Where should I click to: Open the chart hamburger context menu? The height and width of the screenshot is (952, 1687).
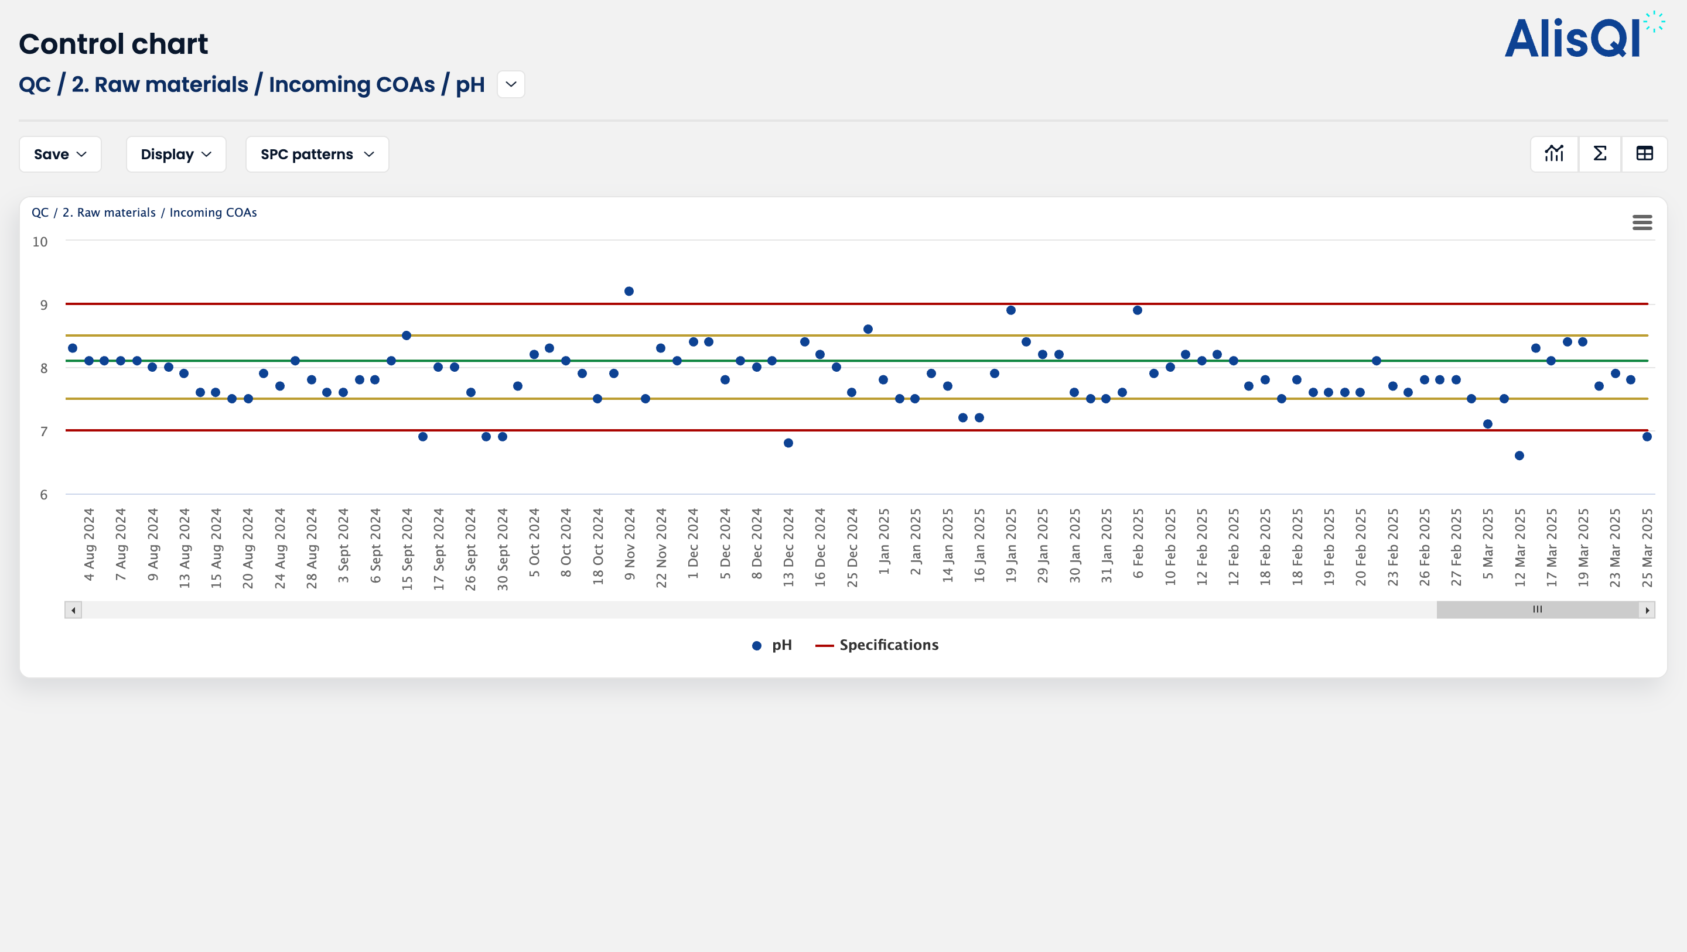(1642, 222)
